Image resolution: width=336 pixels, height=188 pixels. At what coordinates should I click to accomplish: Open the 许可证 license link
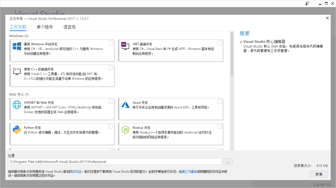point(77,172)
